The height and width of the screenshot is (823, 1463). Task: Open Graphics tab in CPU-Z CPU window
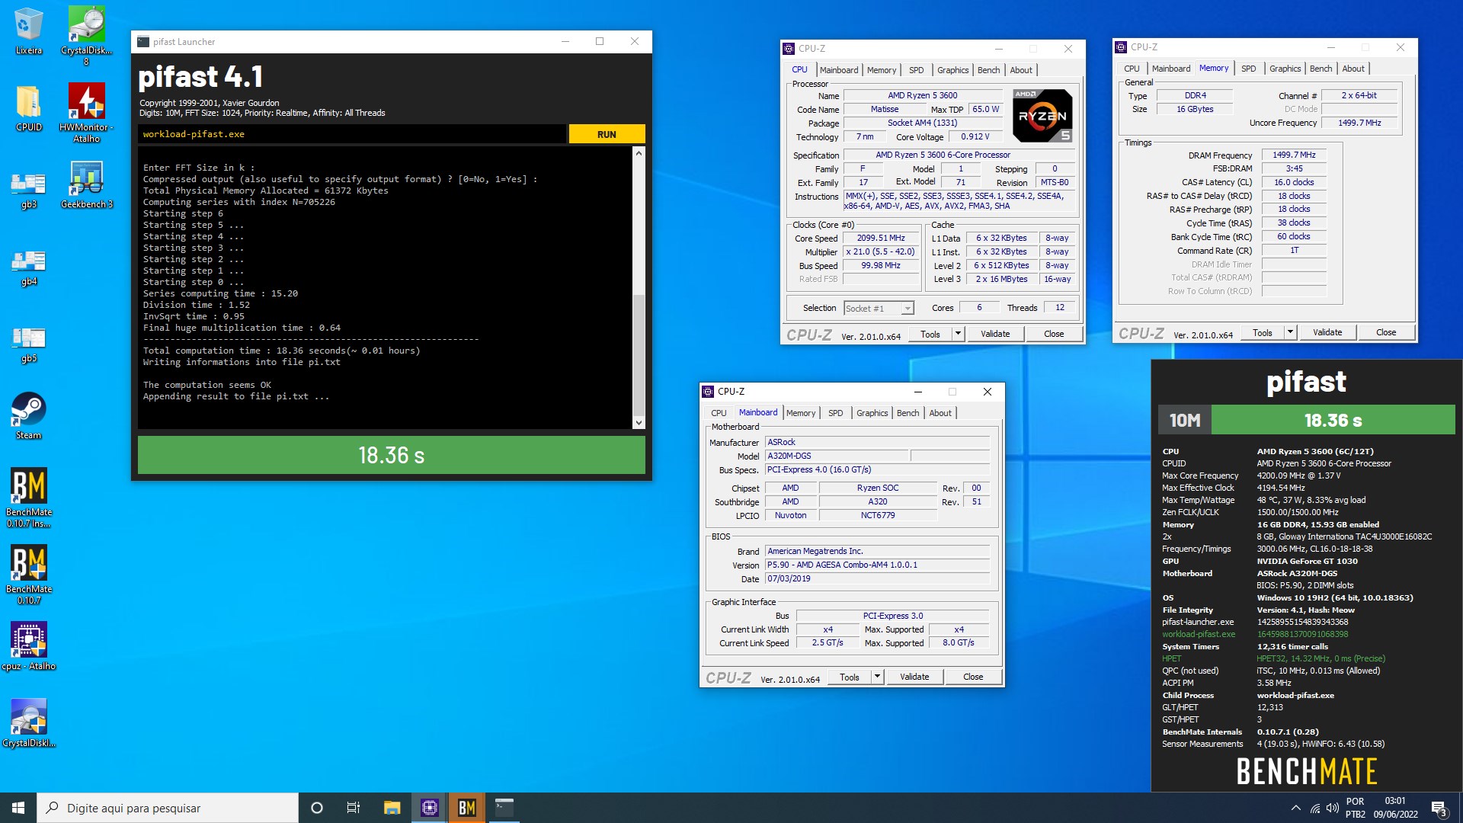pos(953,70)
